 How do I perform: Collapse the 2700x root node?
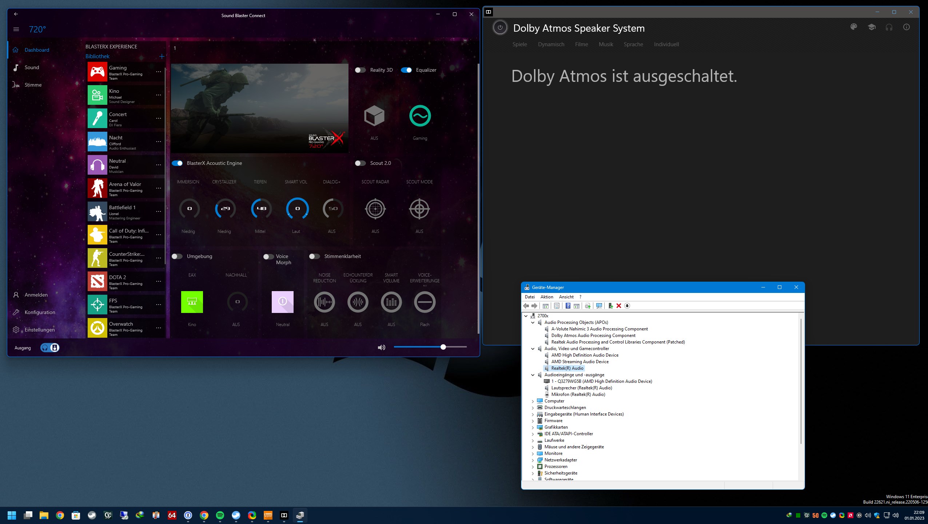(x=526, y=316)
